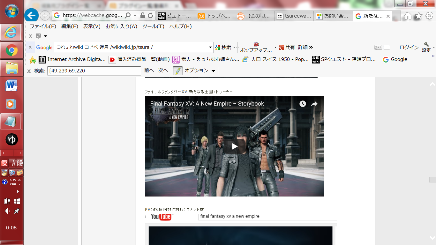Show hidden favorites bar items chevron
The width and height of the screenshot is (436, 245).
(433, 56)
